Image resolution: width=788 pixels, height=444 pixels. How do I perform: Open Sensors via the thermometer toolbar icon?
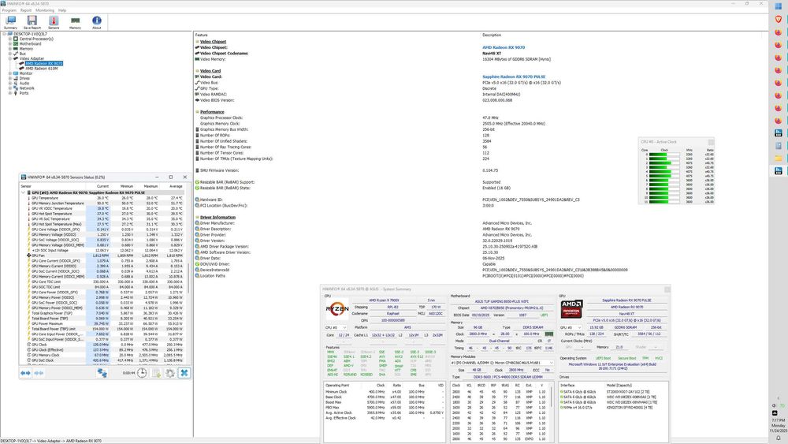(54, 22)
